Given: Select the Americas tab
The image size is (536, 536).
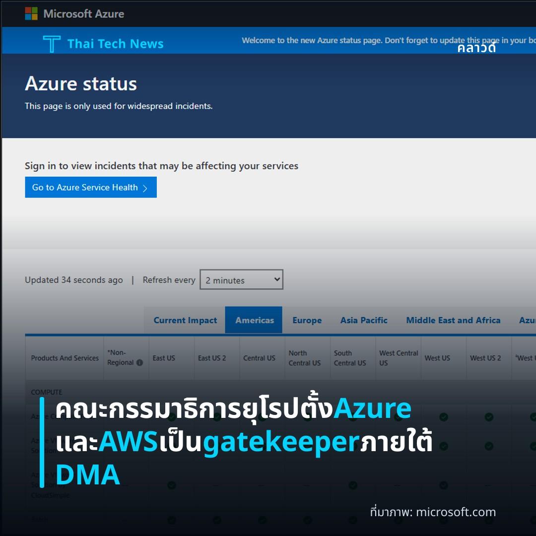Looking at the screenshot, I should [254, 320].
